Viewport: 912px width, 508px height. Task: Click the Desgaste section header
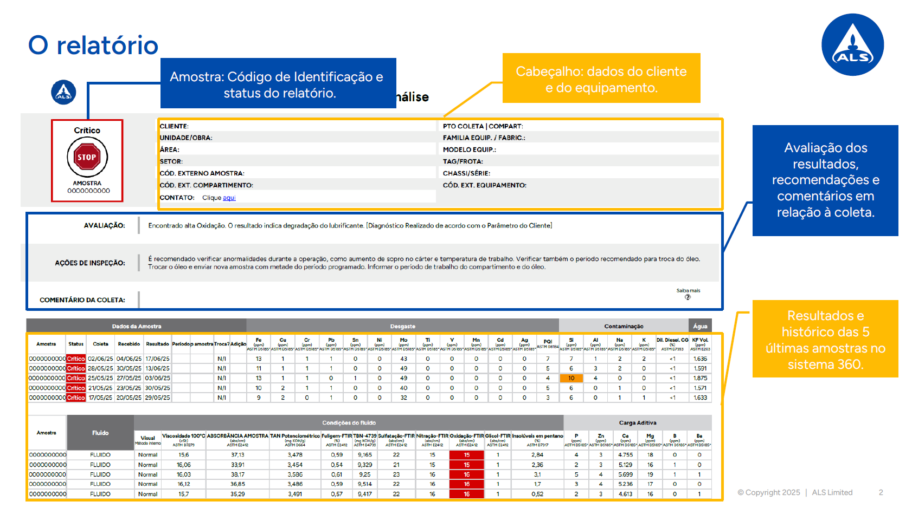tap(402, 326)
